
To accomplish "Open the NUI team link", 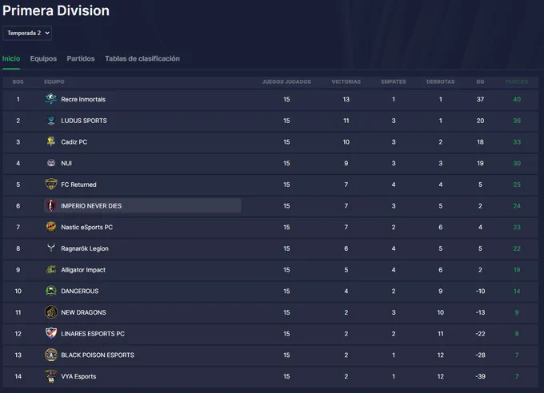I will pos(66,163).
